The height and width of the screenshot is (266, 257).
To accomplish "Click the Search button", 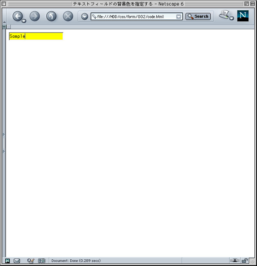I will coord(198,16).
